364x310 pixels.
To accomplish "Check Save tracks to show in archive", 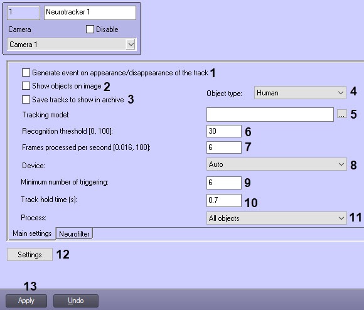I will click(x=26, y=100).
